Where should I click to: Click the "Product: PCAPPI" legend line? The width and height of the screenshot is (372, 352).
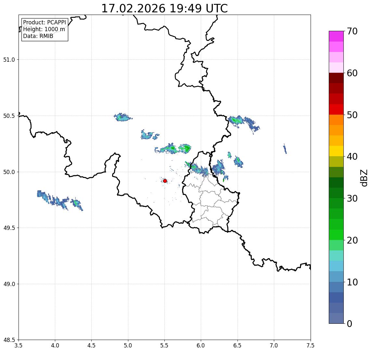point(45,22)
